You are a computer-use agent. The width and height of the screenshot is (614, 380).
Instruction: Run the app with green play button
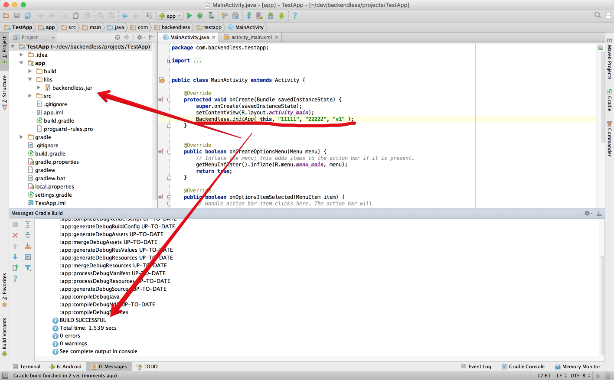(189, 16)
